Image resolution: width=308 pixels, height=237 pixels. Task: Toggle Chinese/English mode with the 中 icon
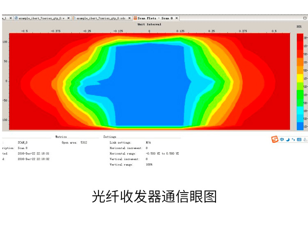coord(282,139)
